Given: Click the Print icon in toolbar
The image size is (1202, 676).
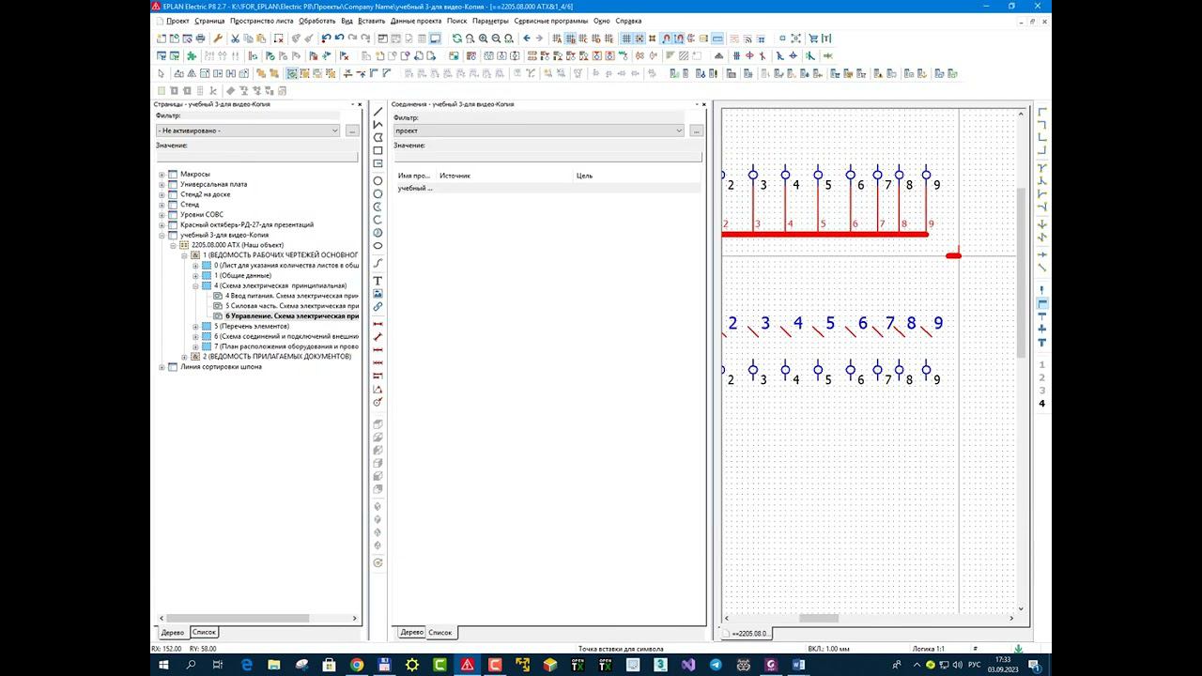Looking at the screenshot, I should click(x=200, y=38).
